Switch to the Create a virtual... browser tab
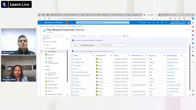The height and width of the screenshot is (110, 196). [89, 15]
